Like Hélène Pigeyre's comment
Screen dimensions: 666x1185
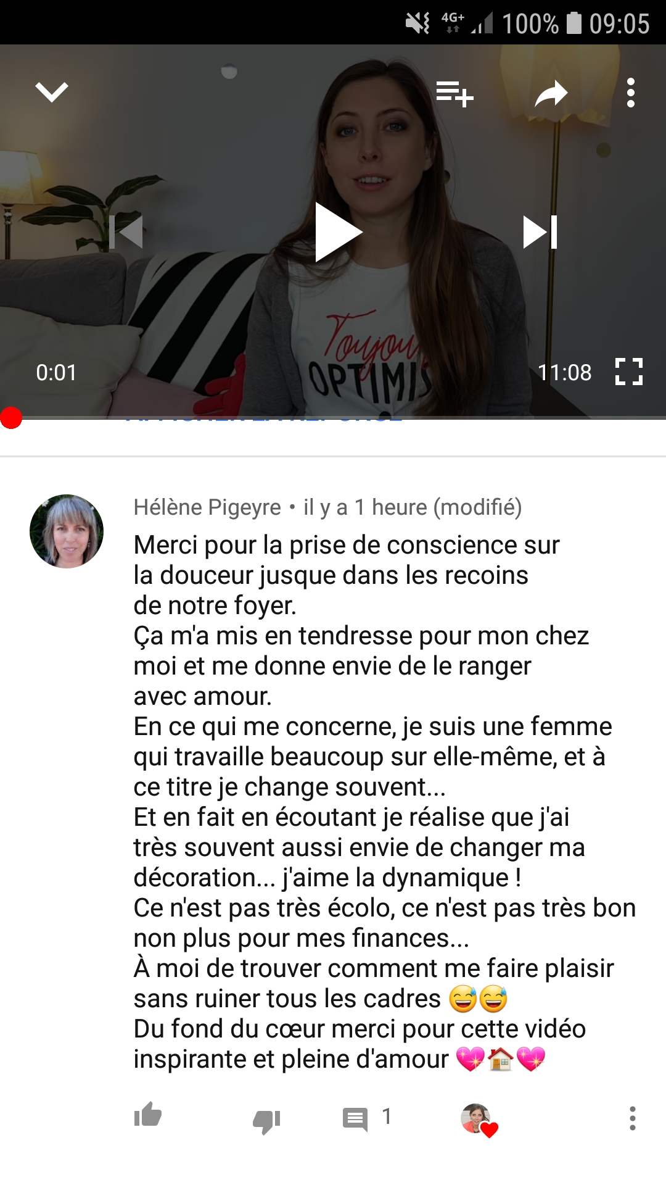click(148, 1115)
